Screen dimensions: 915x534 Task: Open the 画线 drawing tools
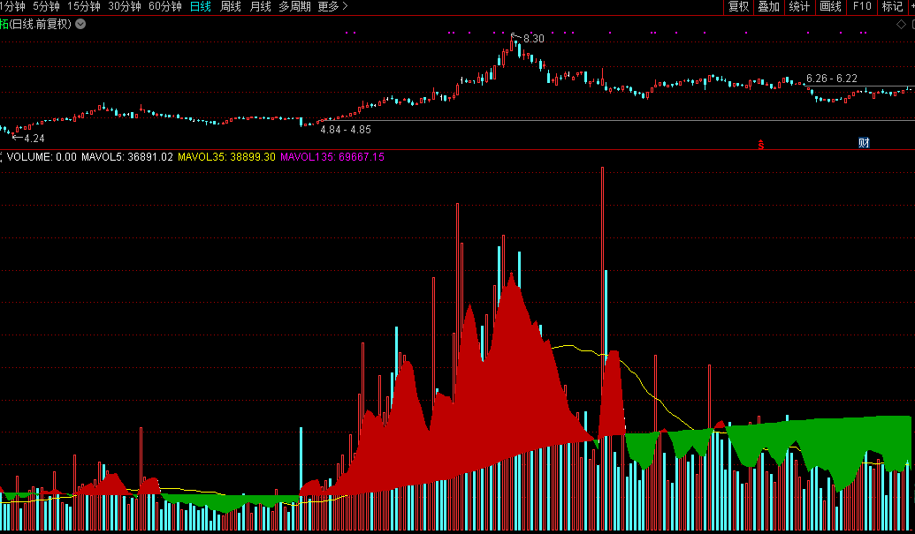click(x=830, y=7)
